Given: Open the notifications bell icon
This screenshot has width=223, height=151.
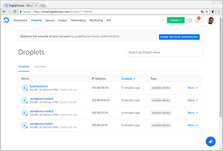Looking at the screenshot, I should (197, 20).
